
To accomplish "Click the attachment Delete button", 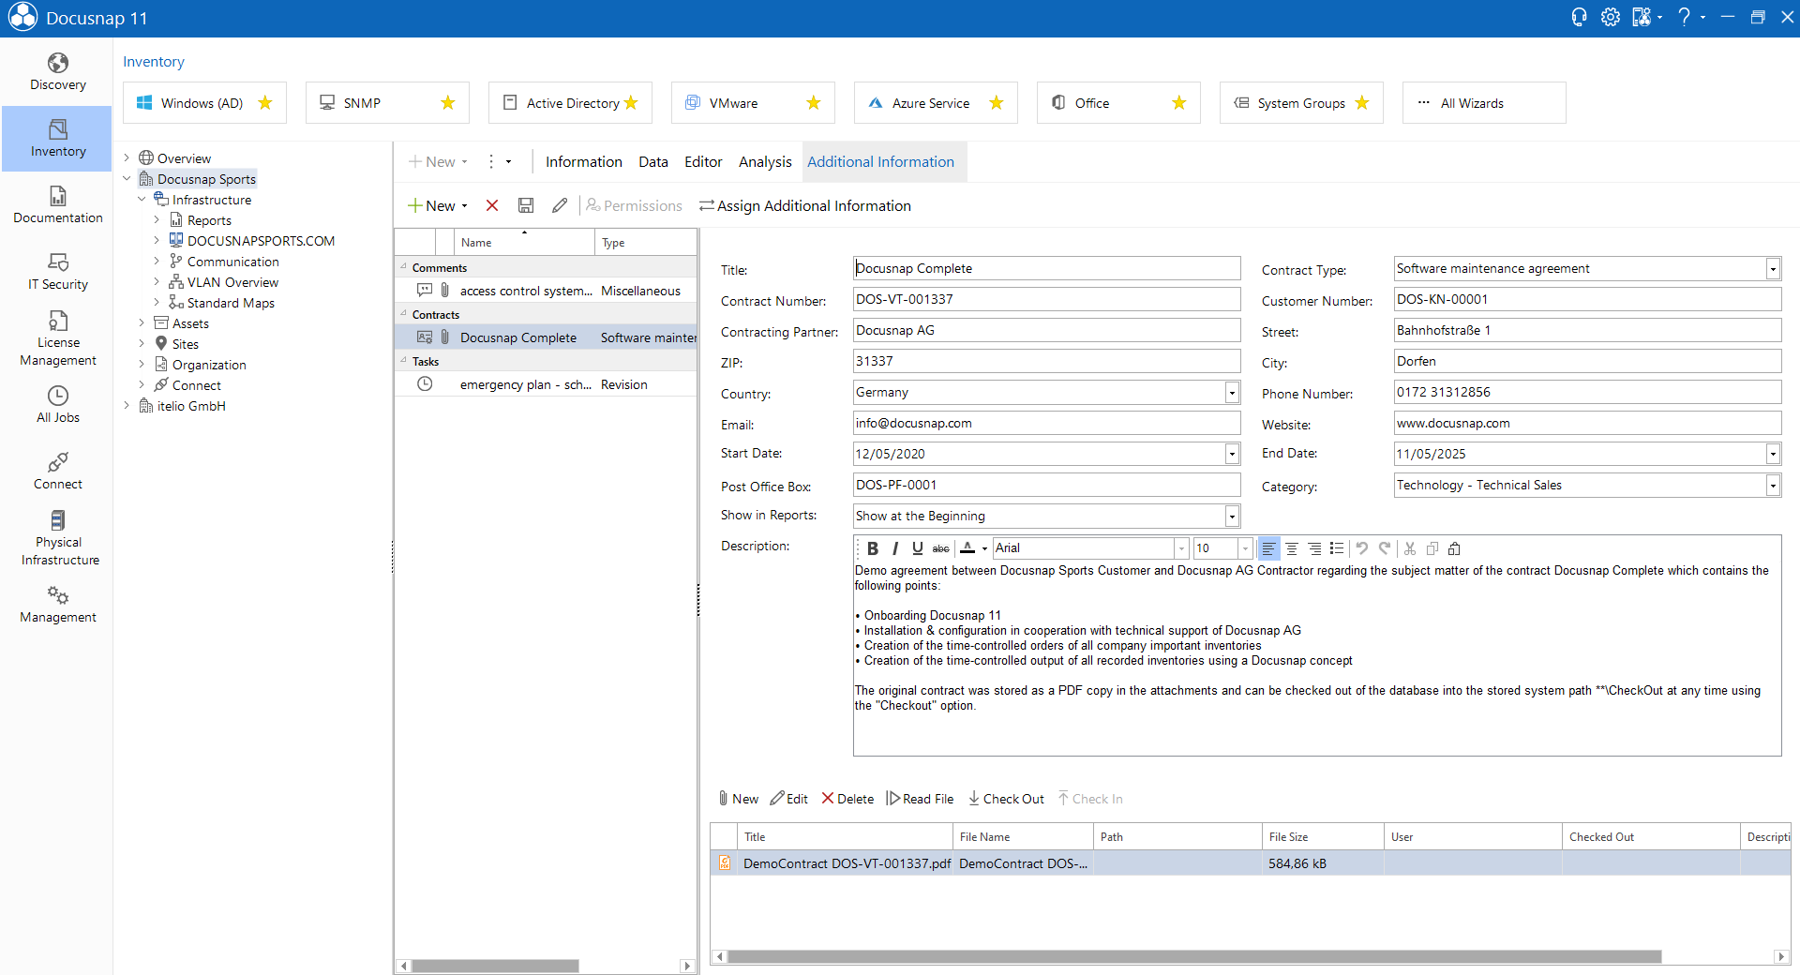I will click(x=847, y=799).
